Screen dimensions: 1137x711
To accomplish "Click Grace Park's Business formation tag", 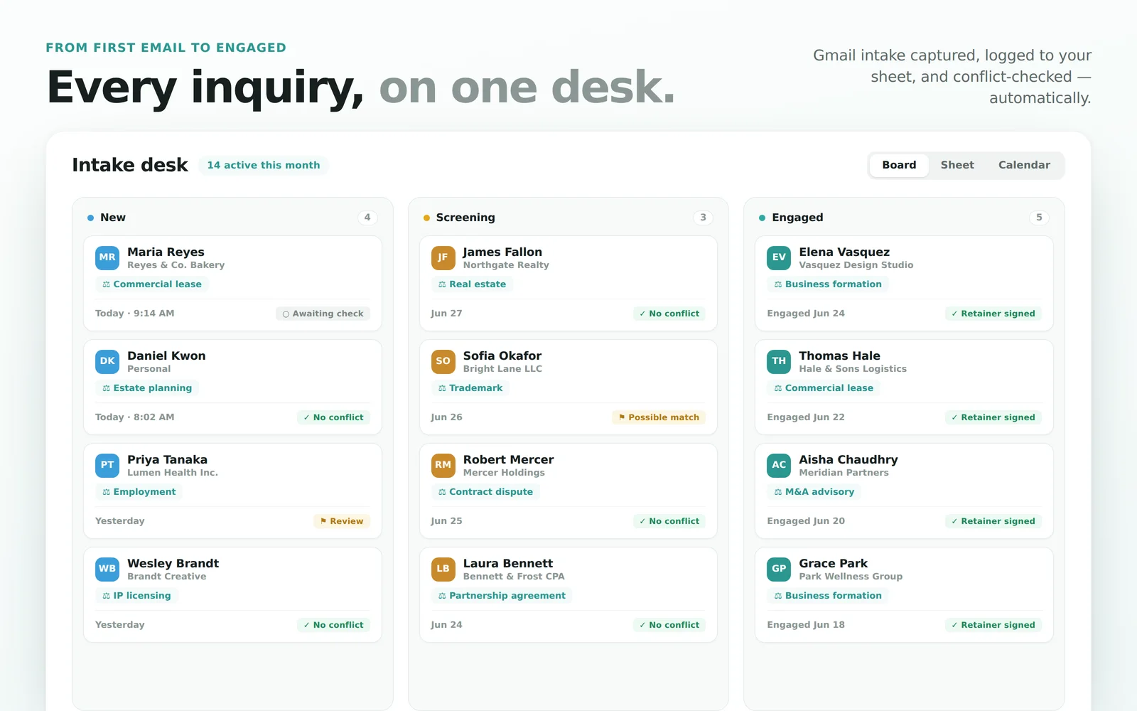I will coord(828,596).
